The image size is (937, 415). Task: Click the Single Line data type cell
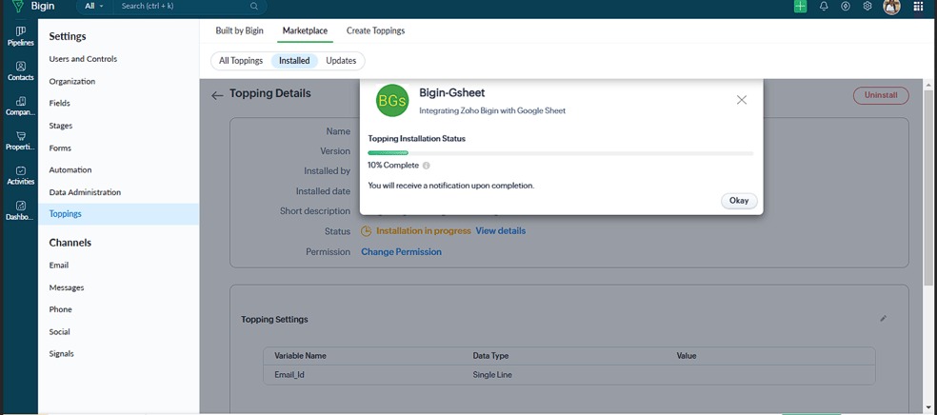[492, 375]
